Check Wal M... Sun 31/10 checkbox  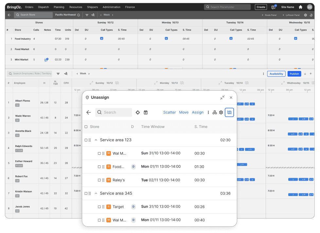(x=99, y=153)
